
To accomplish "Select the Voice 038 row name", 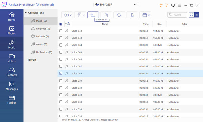I will pos(77,102).
